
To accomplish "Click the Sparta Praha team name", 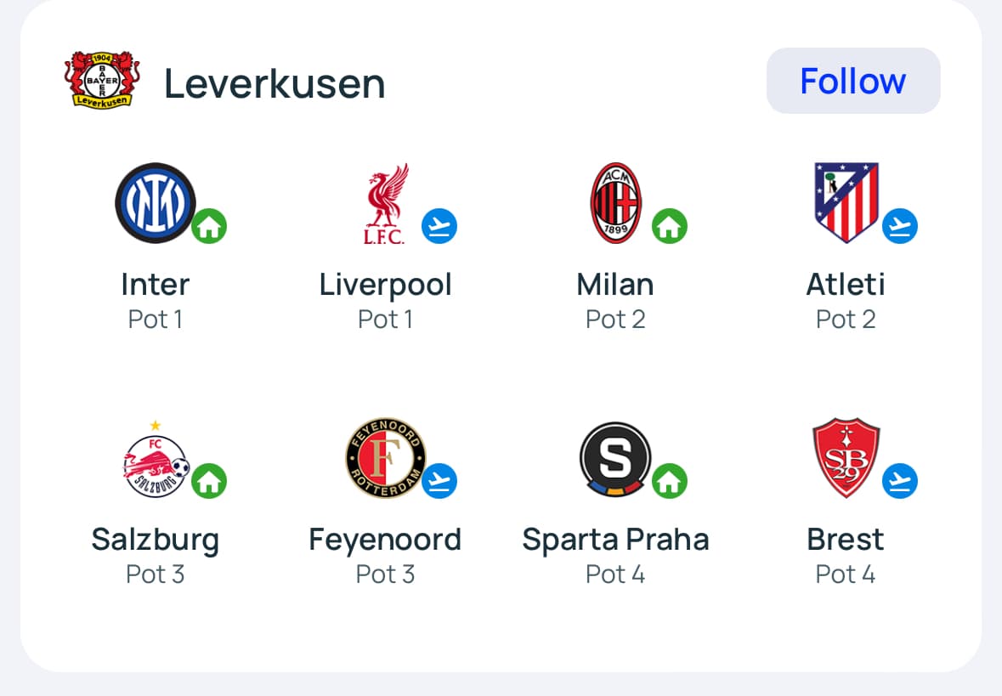I will point(615,540).
